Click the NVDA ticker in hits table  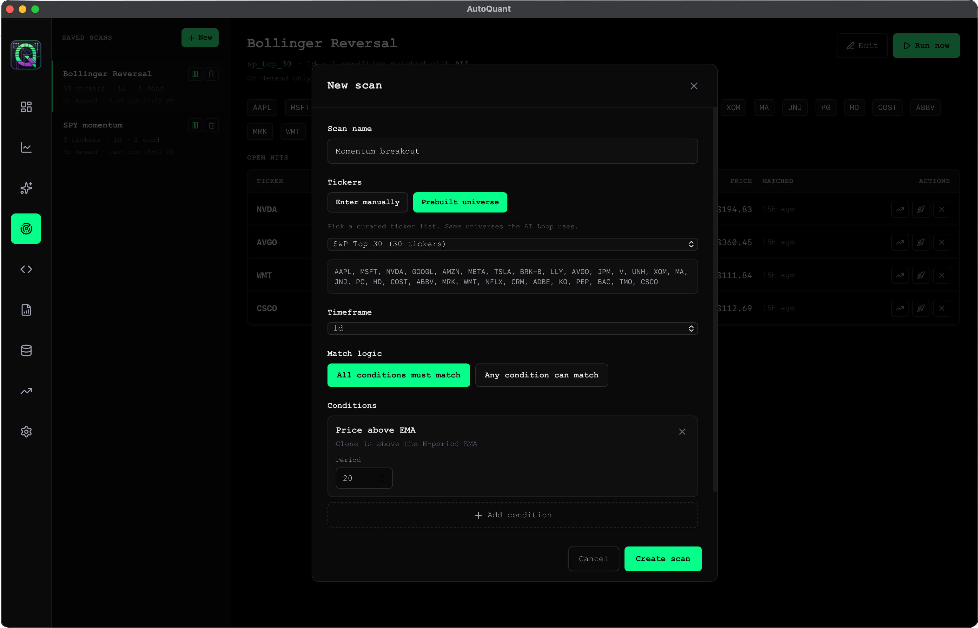(x=267, y=210)
